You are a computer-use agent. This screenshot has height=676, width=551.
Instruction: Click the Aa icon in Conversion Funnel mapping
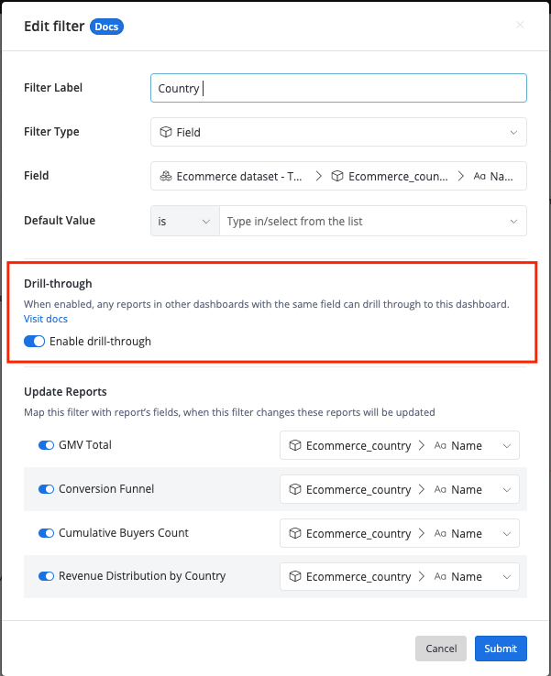pos(440,489)
